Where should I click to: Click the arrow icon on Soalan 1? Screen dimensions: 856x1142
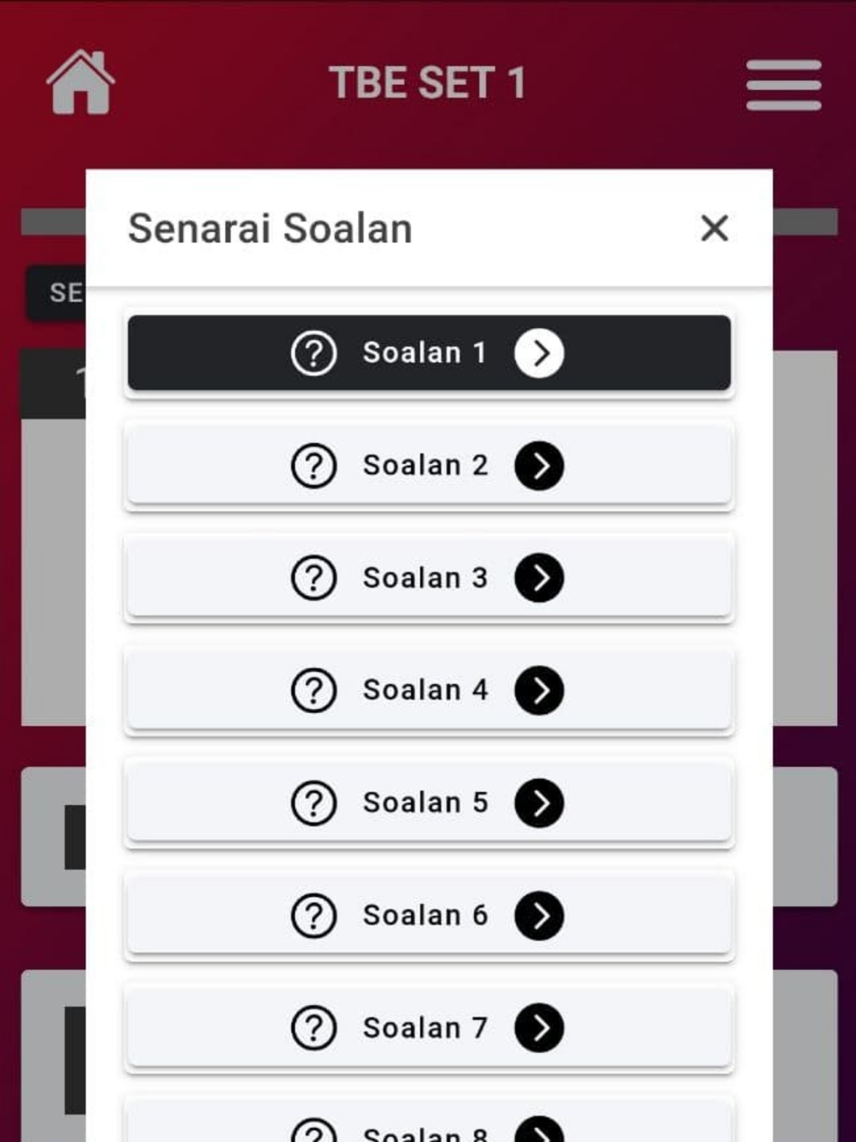pos(539,353)
